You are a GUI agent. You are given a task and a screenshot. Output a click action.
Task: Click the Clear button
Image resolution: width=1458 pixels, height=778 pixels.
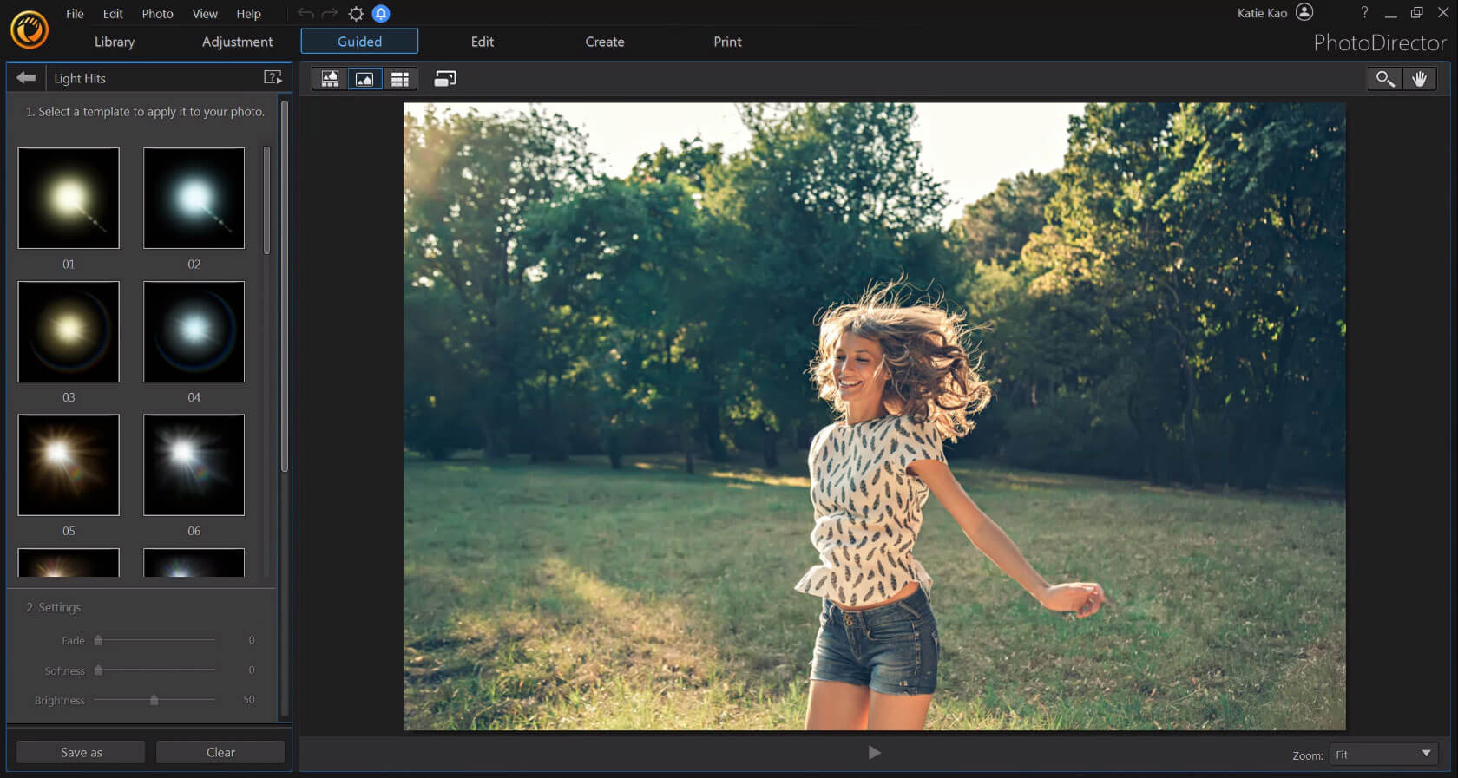tap(220, 752)
